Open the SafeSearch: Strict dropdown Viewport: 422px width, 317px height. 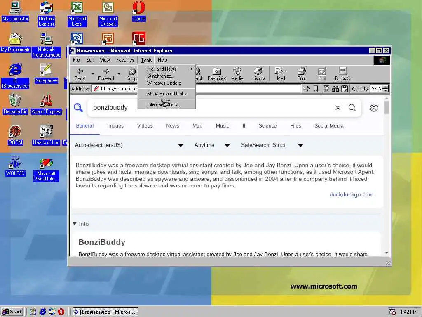click(x=272, y=145)
